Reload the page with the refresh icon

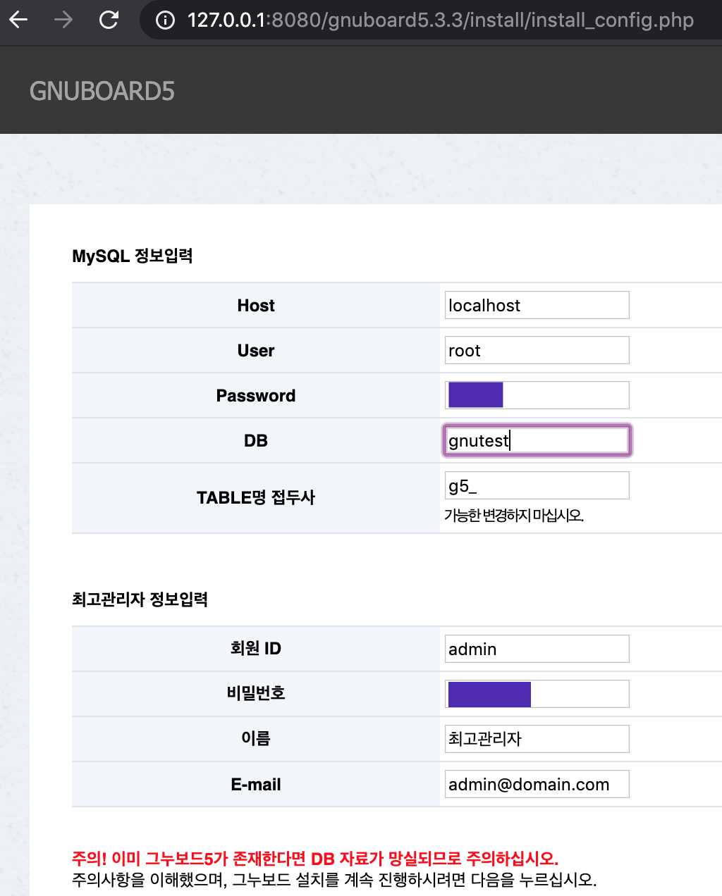point(109,20)
